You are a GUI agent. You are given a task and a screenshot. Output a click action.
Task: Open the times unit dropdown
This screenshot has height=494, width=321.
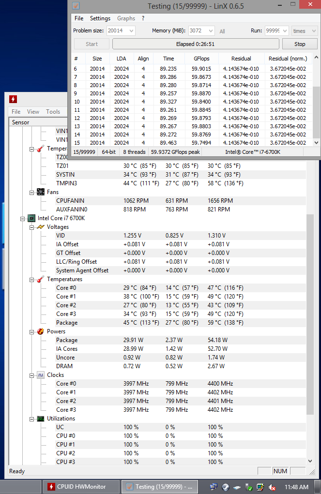pyautogui.click(x=313, y=31)
